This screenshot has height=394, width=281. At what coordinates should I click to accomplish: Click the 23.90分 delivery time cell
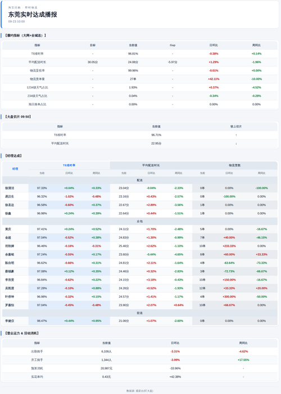click(124, 305)
